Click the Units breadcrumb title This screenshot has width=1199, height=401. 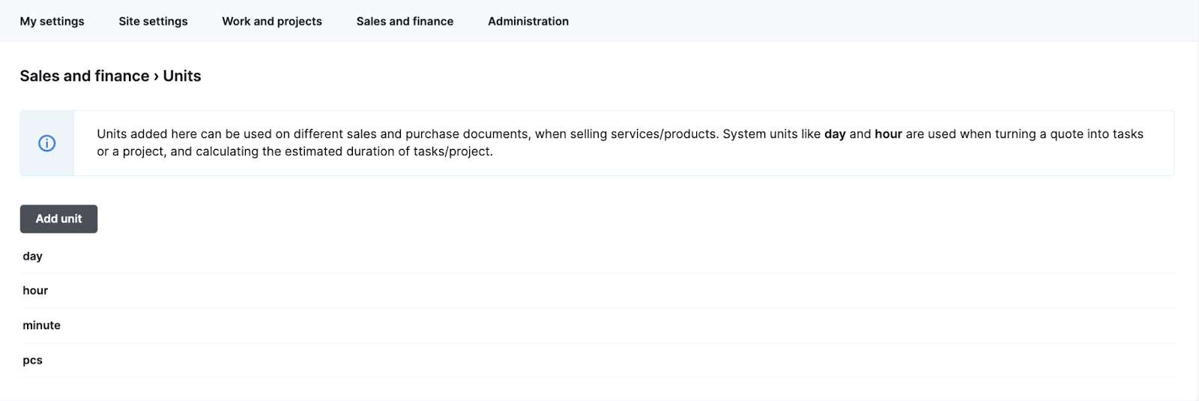pyautogui.click(x=182, y=76)
